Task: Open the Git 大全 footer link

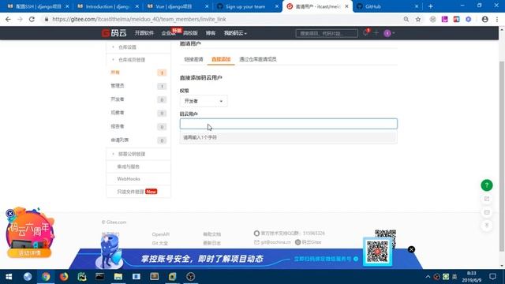Action: (159, 243)
